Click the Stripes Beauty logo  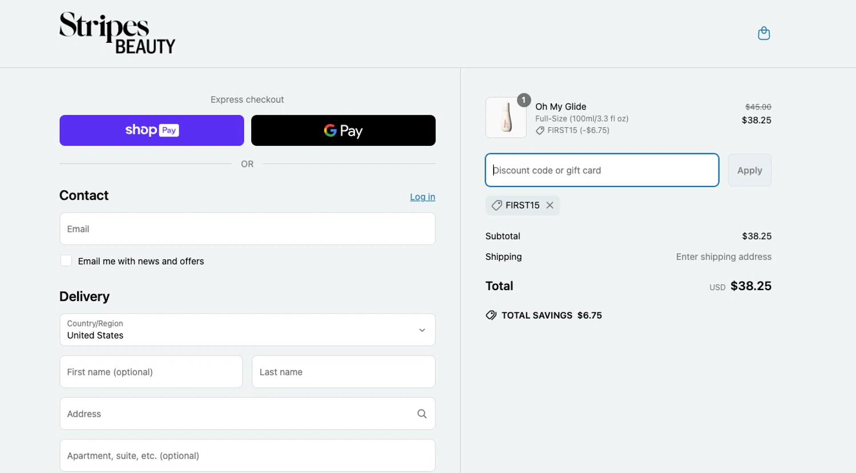[117, 33]
